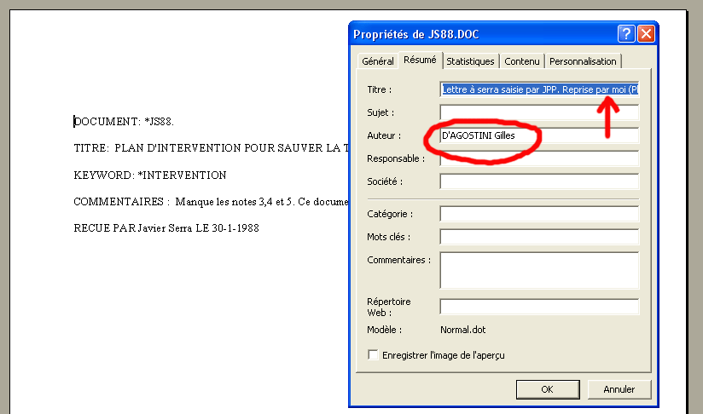Click the Société input field

click(539, 181)
